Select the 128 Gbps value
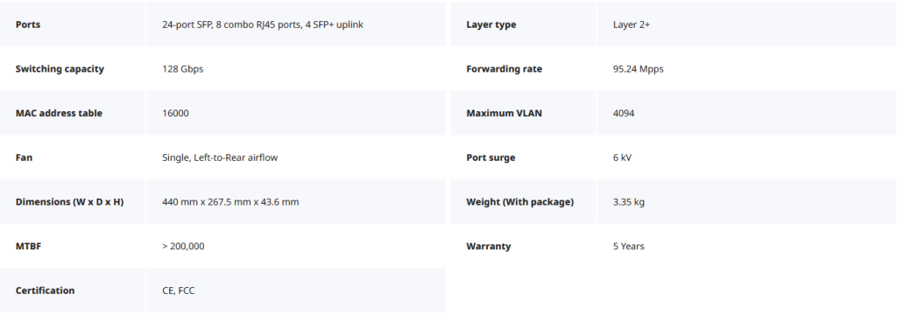 (x=182, y=68)
